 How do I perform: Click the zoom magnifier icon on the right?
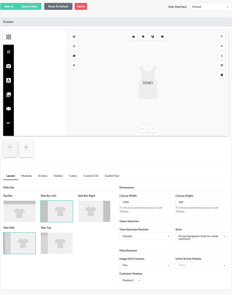[x=222, y=36]
